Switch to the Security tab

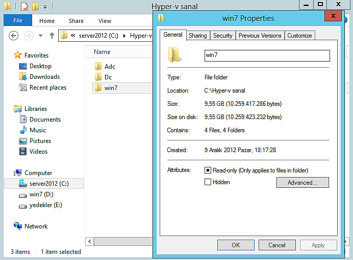(x=222, y=36)
